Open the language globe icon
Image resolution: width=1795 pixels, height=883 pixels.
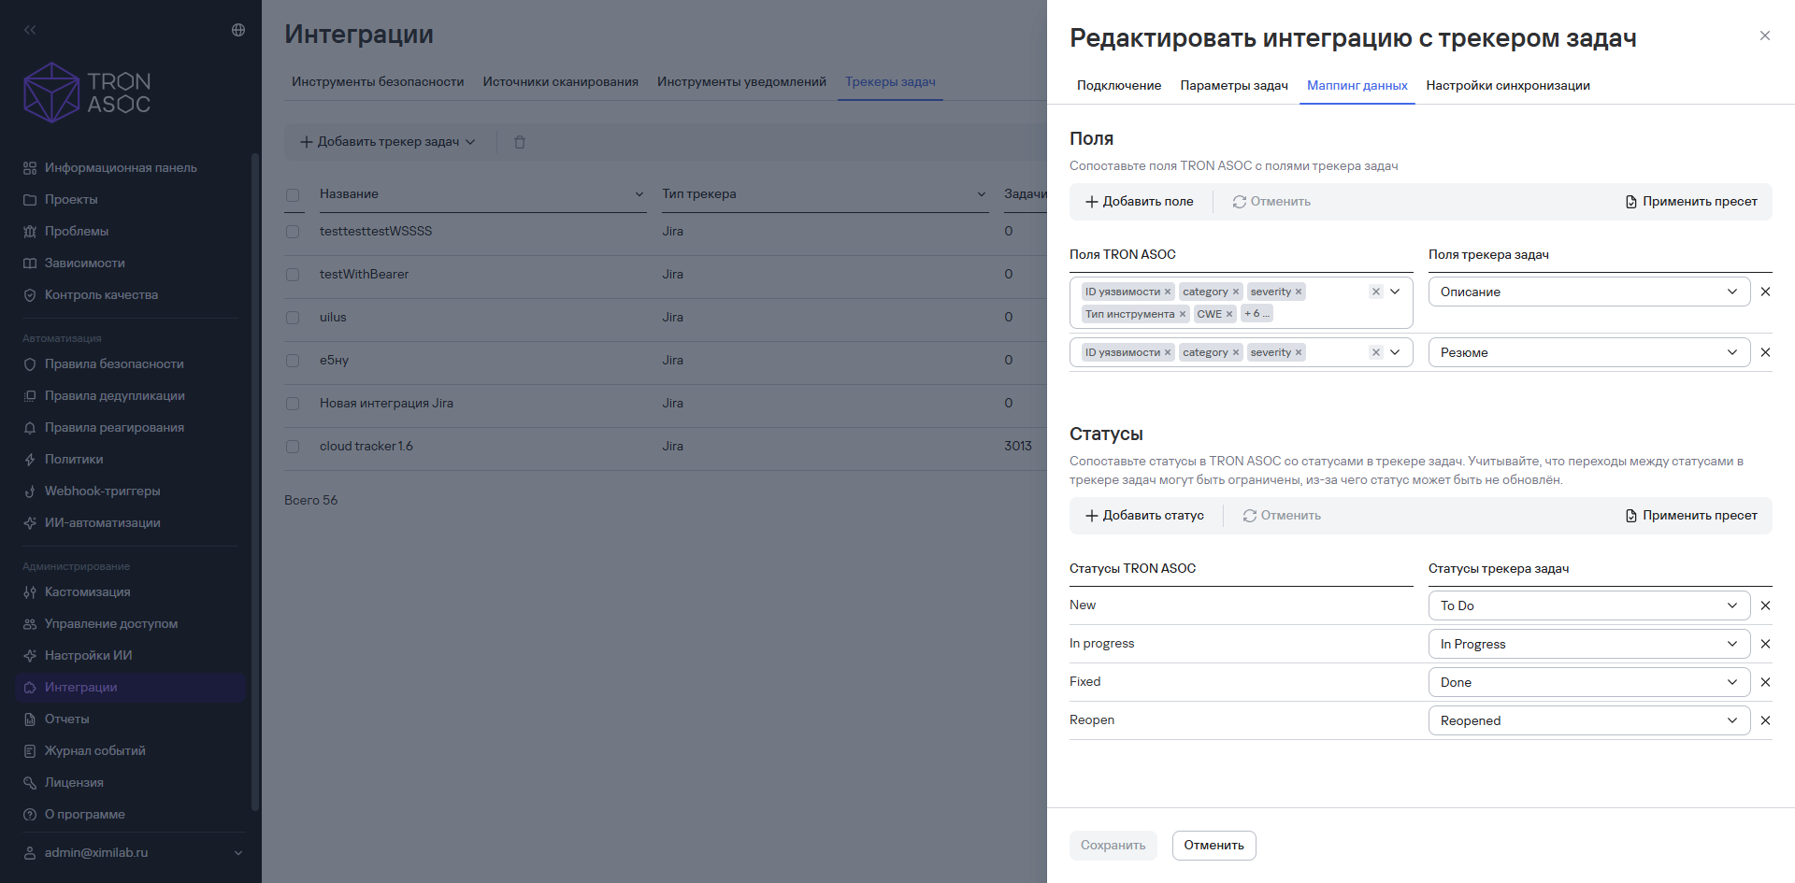(x=238, y=30)
